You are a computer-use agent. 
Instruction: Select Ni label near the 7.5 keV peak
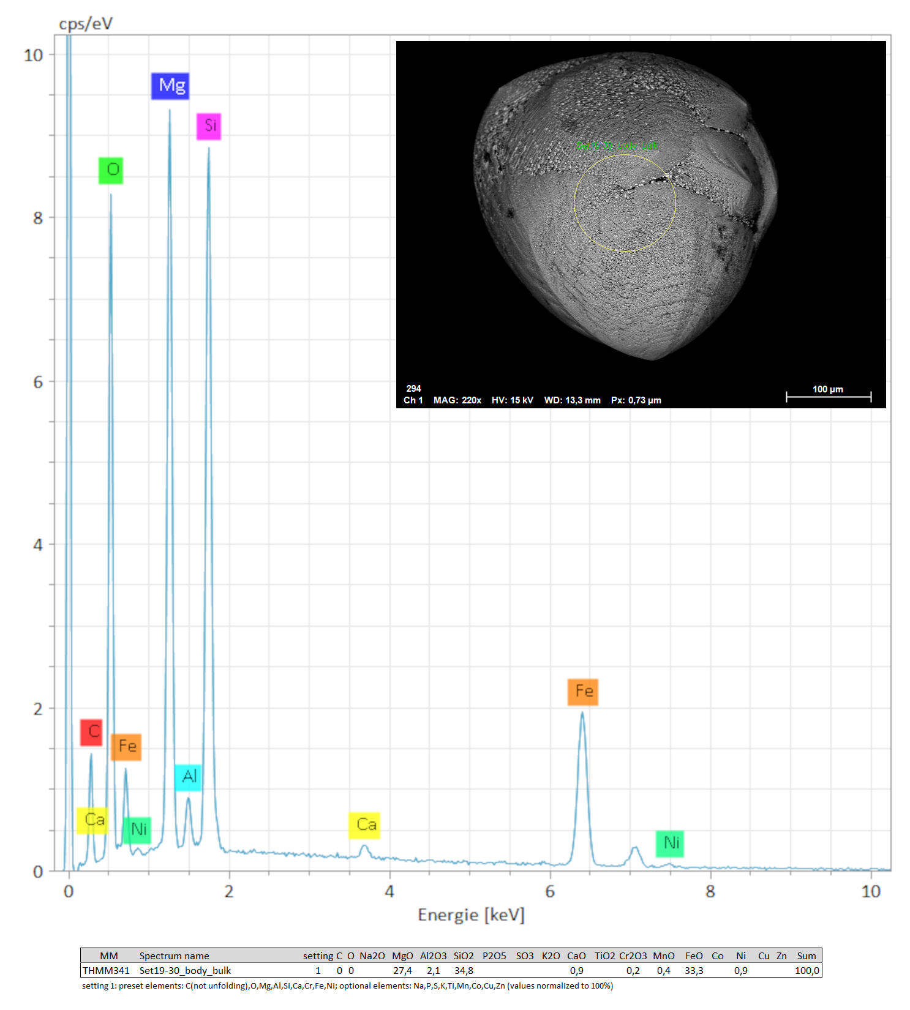tap(670, 844)
